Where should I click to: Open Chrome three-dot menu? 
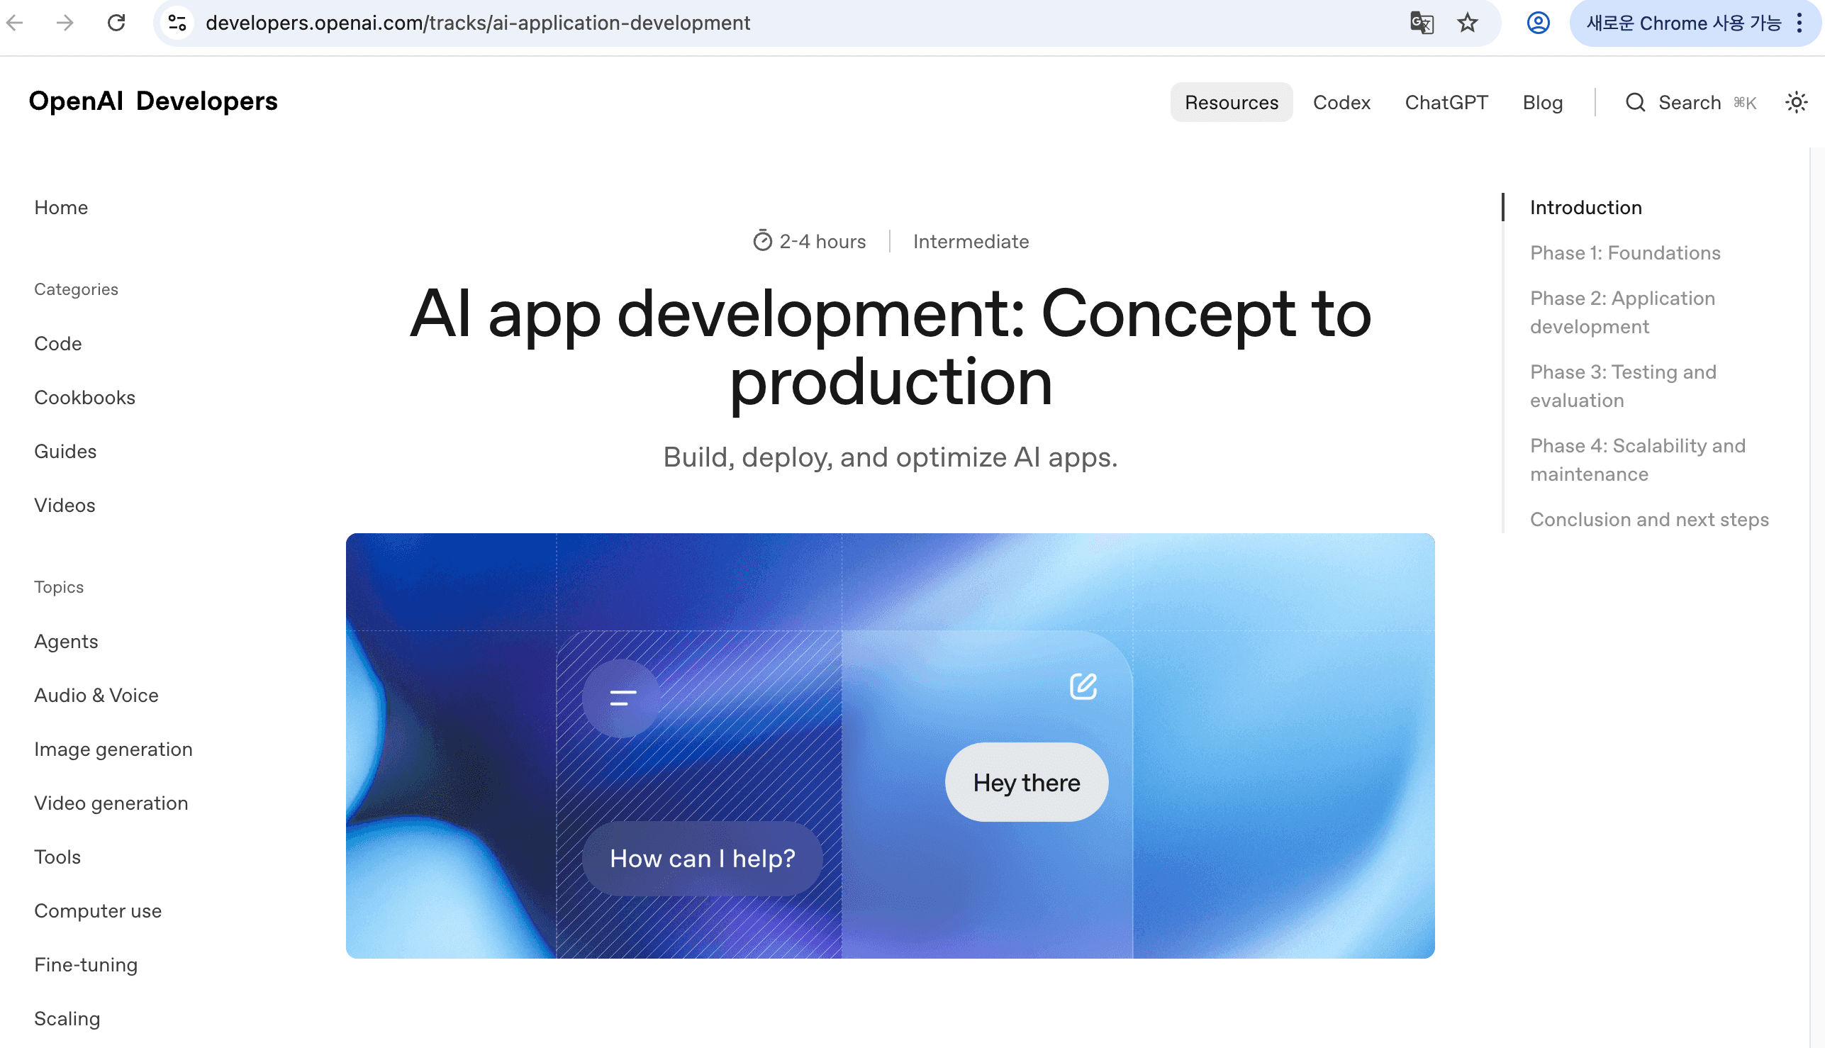(x=1799, y=23)
